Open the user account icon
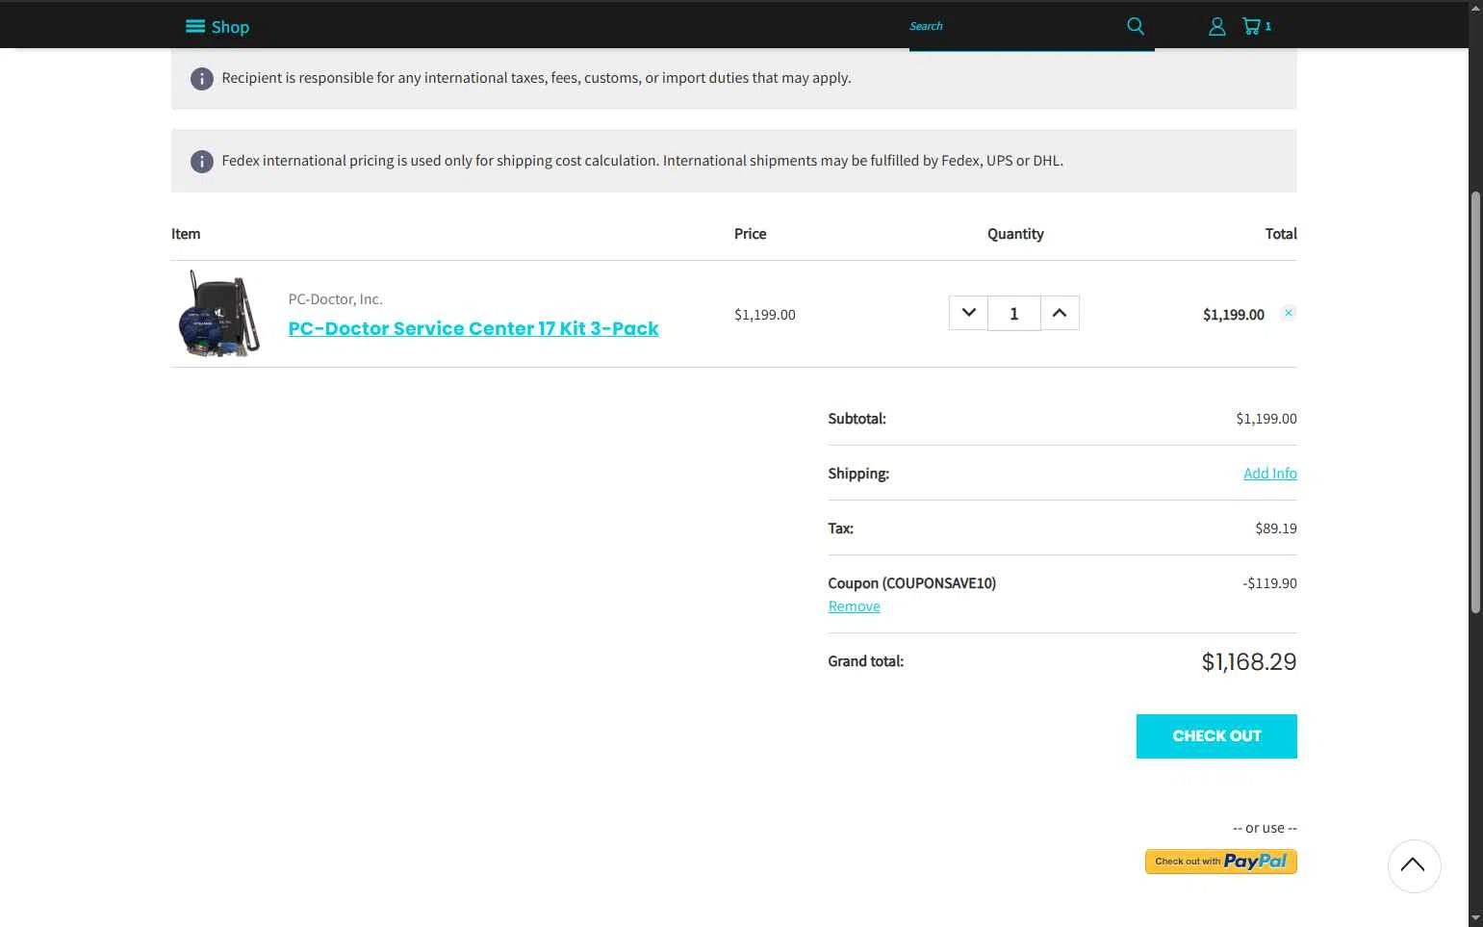This screenshot has height=927, width=1483. [1216, 27]
